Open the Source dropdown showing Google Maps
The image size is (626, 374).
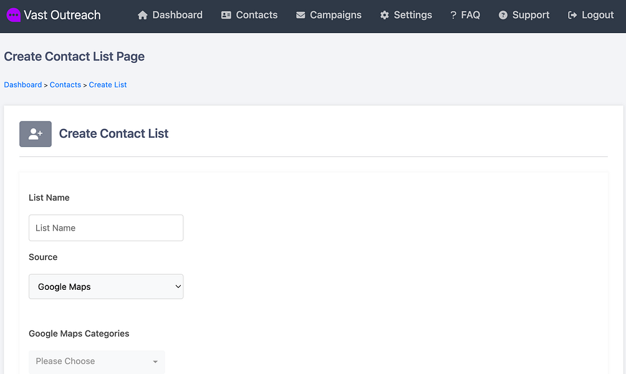[106, 287]
